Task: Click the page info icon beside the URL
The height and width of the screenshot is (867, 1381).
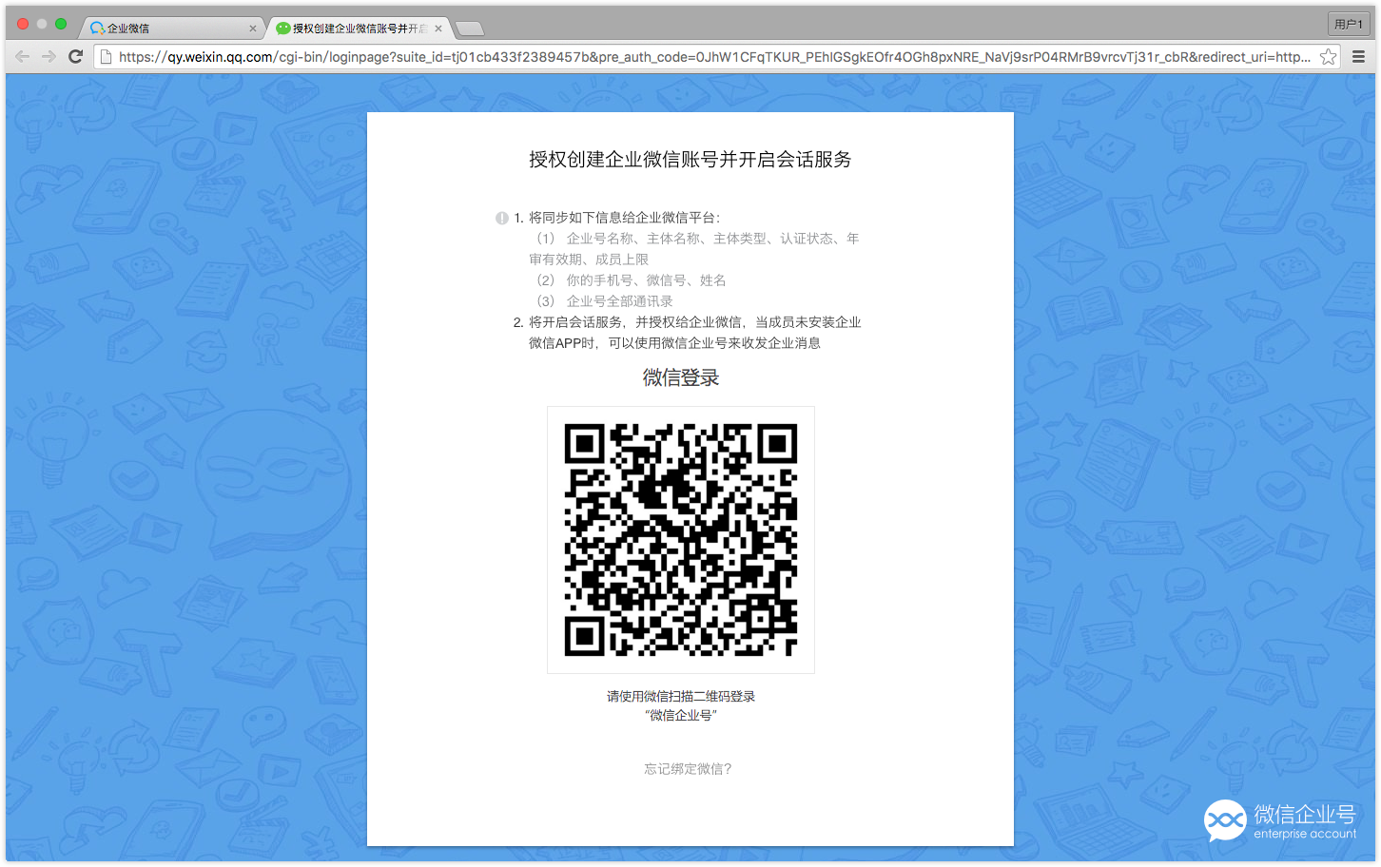Action: click(107, 57)
